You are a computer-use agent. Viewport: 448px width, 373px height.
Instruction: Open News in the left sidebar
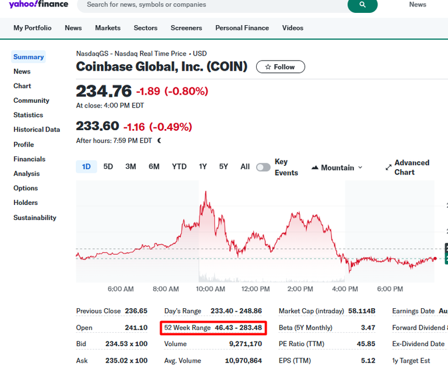coord(22,71)
